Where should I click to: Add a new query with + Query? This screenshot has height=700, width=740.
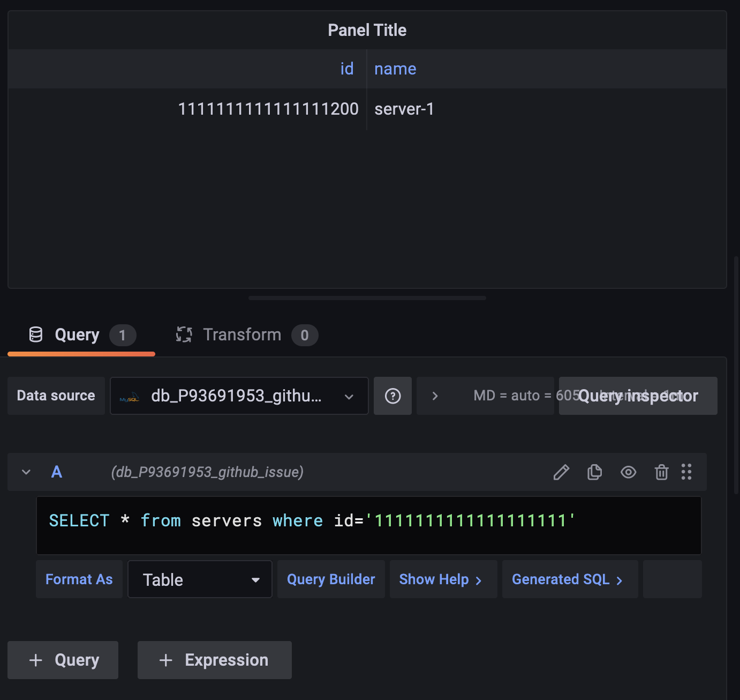63,660
